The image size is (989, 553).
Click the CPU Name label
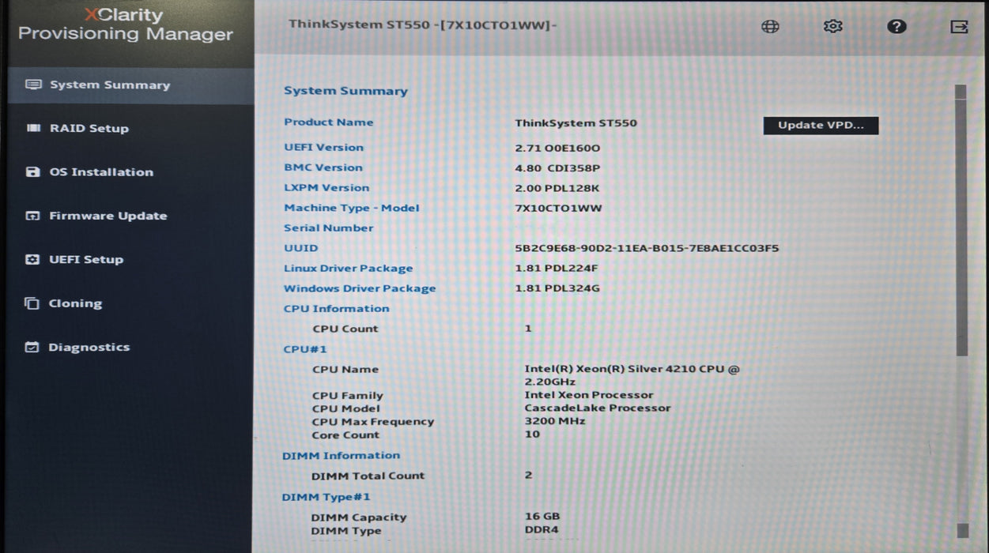pyautogui.click(x=345, y=370)
